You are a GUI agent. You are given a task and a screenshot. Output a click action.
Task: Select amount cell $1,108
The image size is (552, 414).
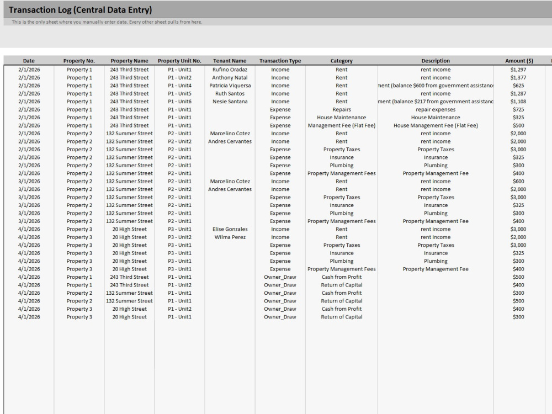coord(518,102)
